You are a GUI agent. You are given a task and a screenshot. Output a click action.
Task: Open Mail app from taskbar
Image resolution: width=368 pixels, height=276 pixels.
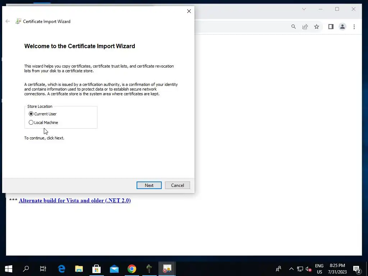pyautogui.click(x=114, y=269)
